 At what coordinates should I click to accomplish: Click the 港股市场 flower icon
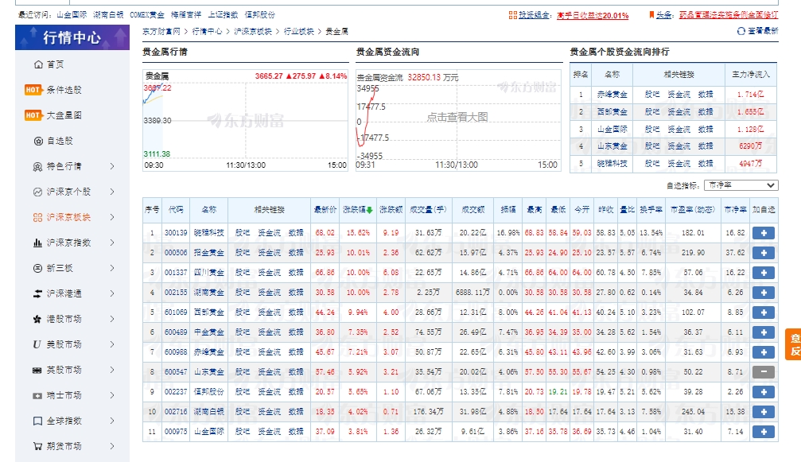click(37, 320)
